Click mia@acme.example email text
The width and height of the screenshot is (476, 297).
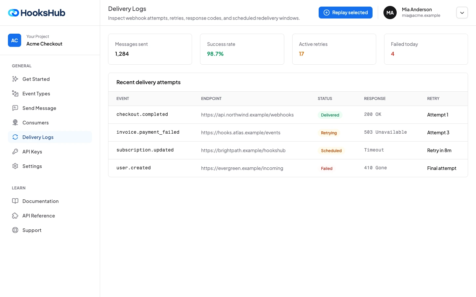tap(421, 16)
